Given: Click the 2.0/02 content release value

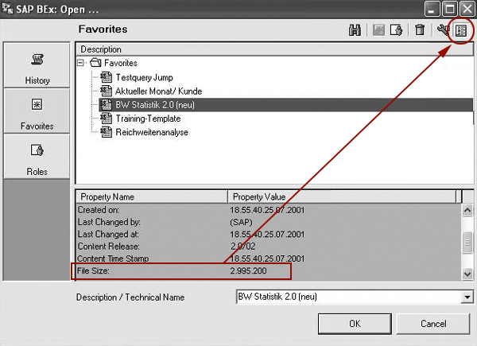Looking at the screenshot, I should [x=242, y=247].
